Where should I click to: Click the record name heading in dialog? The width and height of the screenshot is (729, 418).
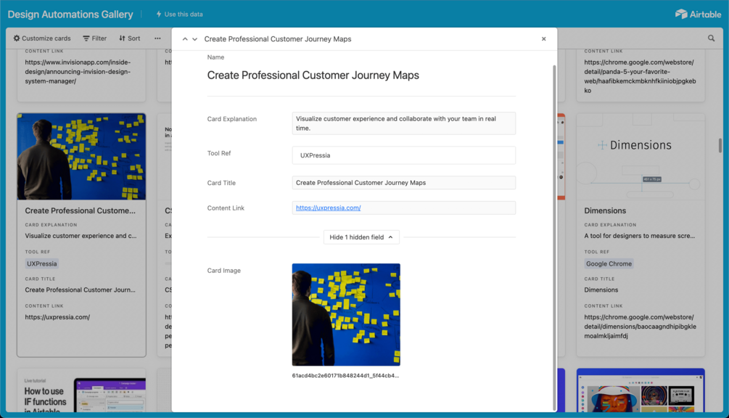(x=313, y=75)
